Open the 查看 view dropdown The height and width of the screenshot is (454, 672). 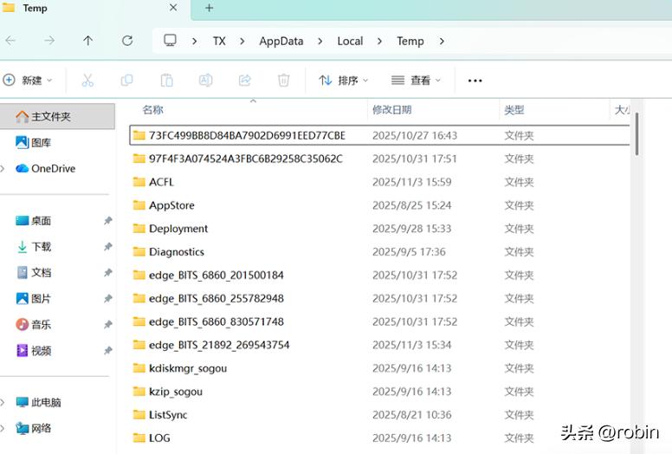tap(416, 81)
